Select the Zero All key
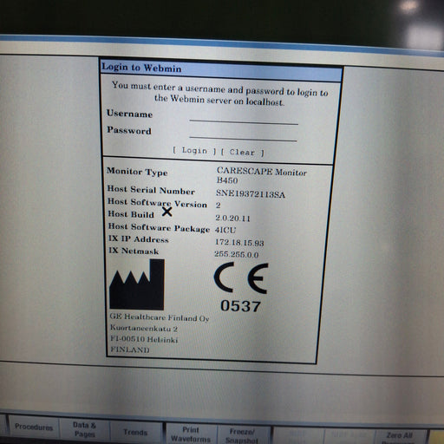Viewport: 444px width, 444px height. (x=399, y=437)
